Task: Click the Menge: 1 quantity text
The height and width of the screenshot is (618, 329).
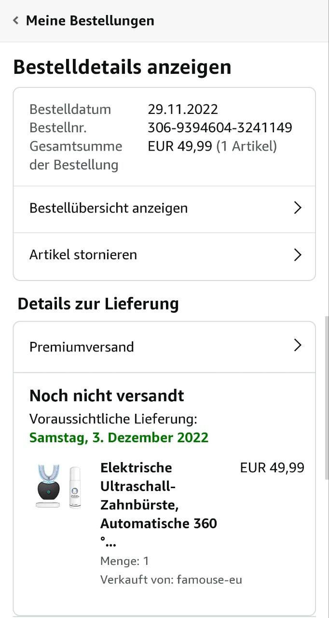Action: [124, 561]
